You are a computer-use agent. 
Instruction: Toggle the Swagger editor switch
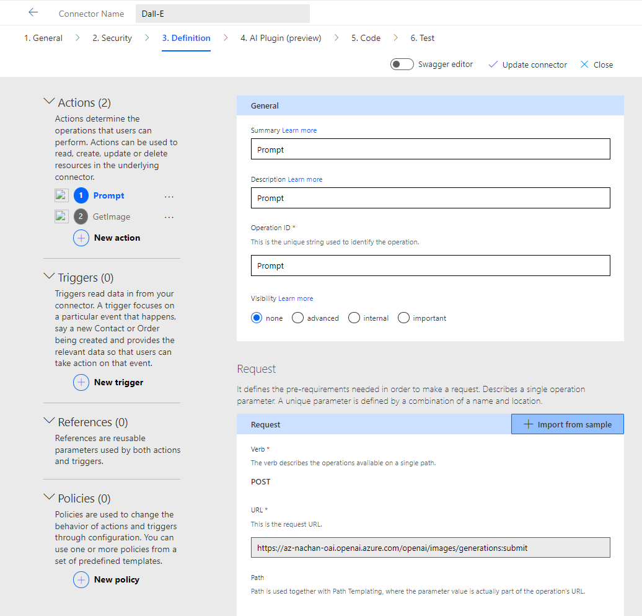click(402, 65)
